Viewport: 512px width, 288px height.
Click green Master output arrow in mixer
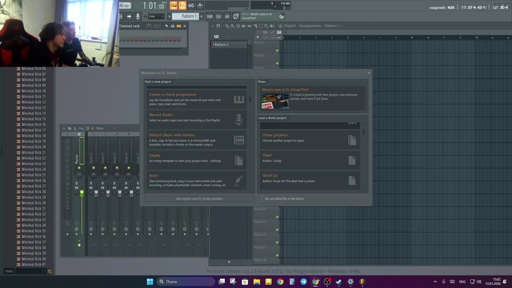79,245
